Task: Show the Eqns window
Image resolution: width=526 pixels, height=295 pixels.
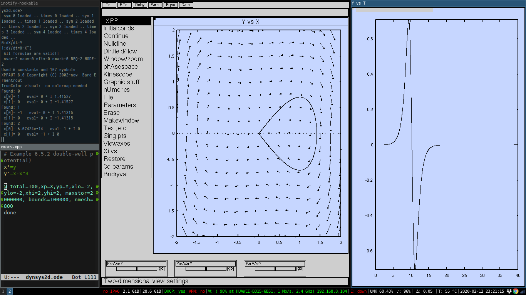Action: [171, 5]
